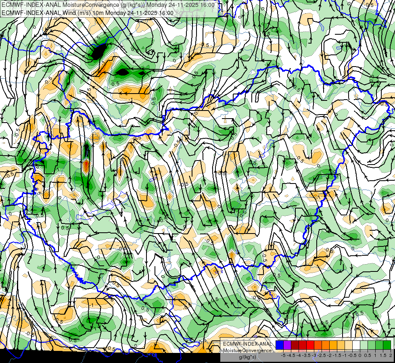Click the -4.5 tick label on the legend
Image resolution: width=395 pixels, height=363 pixels.
point(291,355)
